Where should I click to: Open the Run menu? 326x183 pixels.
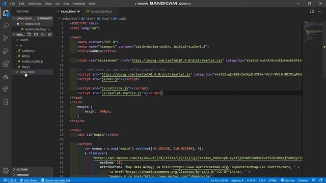[x=66, y=4]
